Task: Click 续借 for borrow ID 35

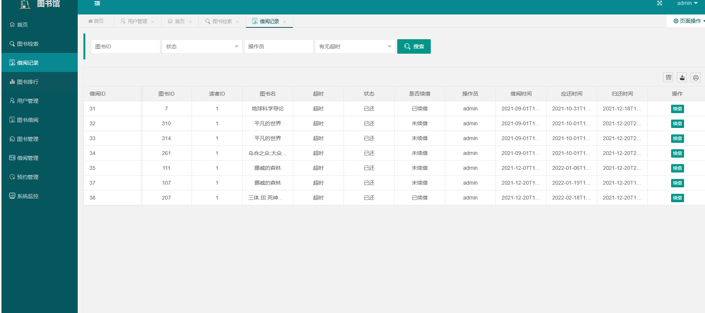Action: 677,168
